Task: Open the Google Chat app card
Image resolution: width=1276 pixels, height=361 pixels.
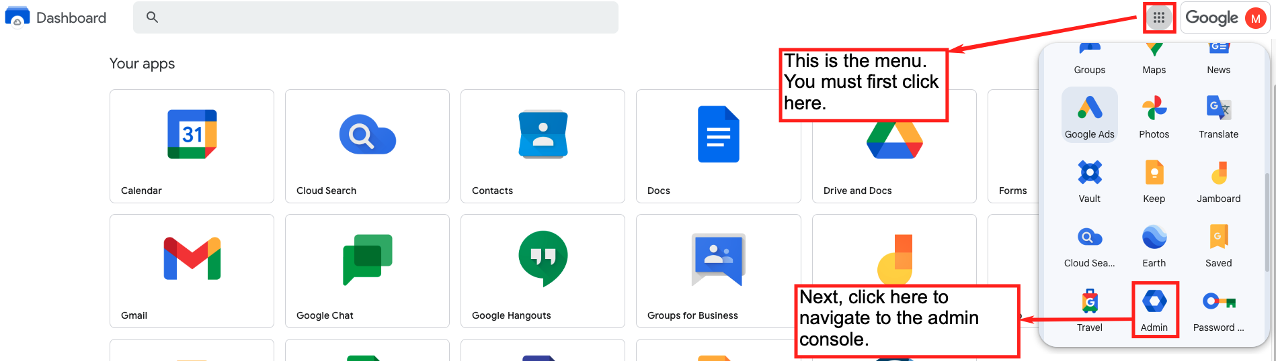Action: (367, 270)
